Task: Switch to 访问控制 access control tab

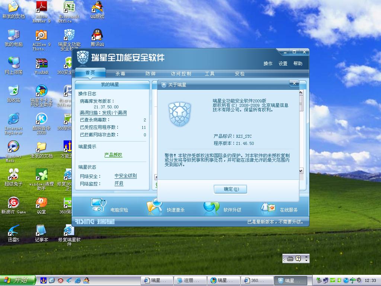Action: (181, 73)
